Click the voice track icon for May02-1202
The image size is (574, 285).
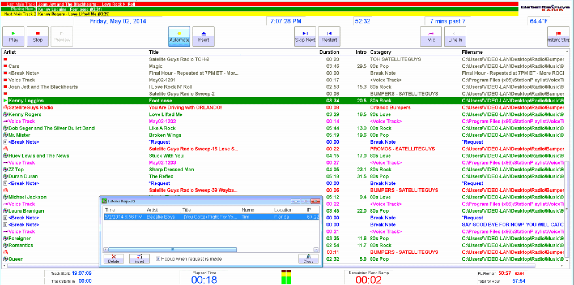[x=5, y=121]
